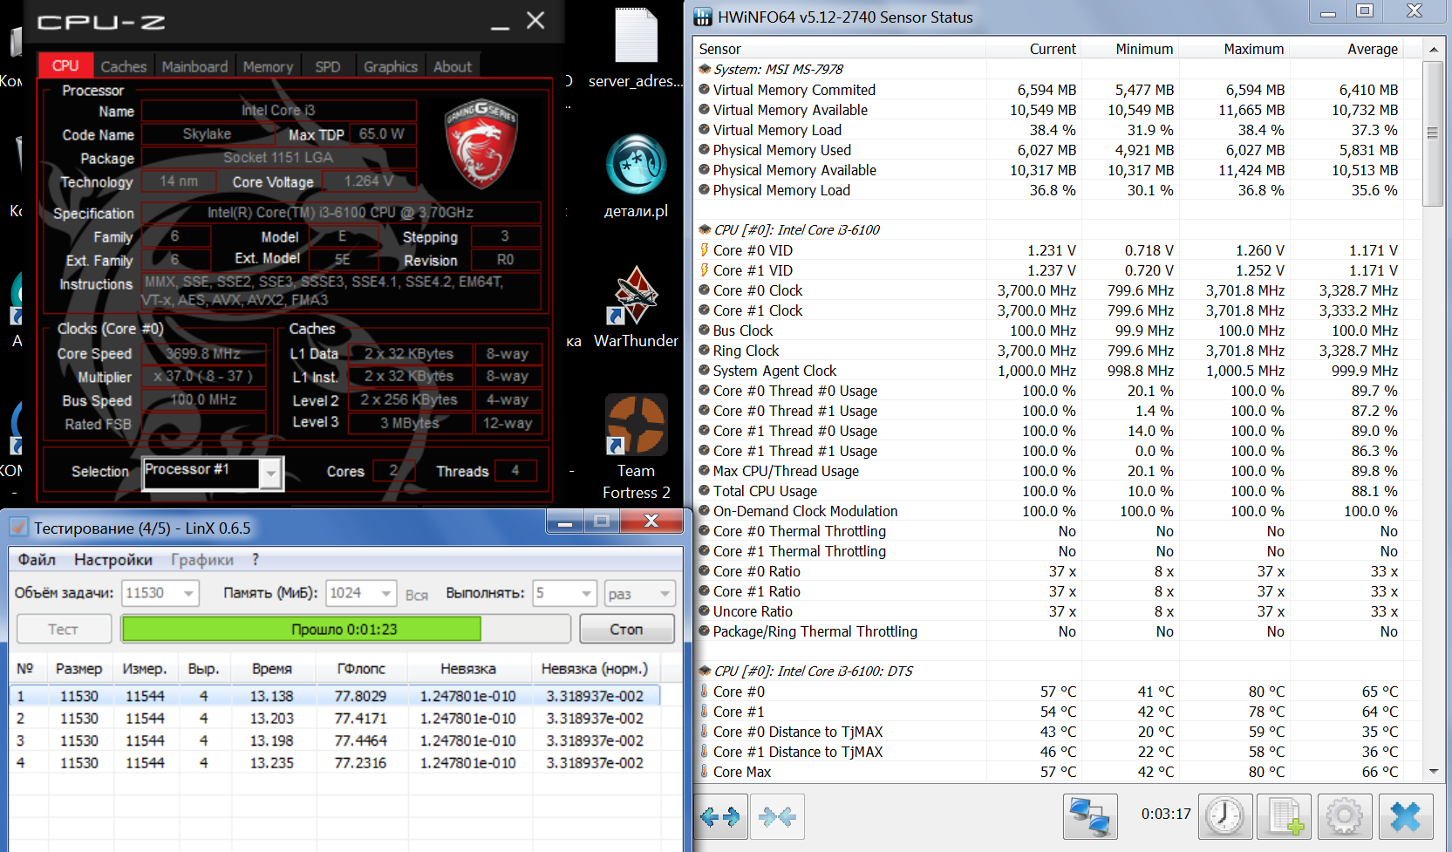
Task: Click the scroll down arrow in HWiNFO
Action: tap(1433, 772)
